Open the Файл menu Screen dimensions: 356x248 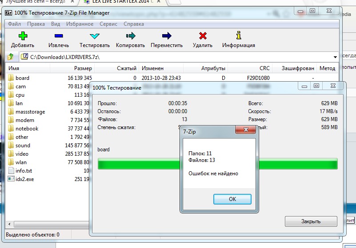[14, 24]
